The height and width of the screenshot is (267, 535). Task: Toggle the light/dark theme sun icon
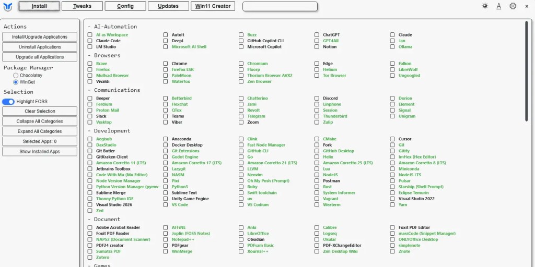tap(485, 6)
